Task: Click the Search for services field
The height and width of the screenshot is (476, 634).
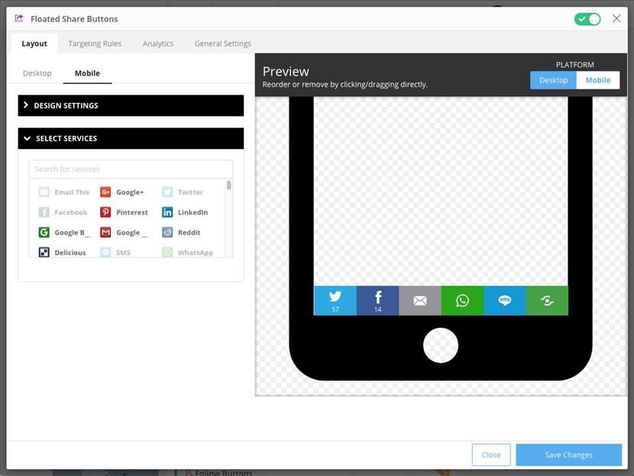Action: click(x=131, y=169)
